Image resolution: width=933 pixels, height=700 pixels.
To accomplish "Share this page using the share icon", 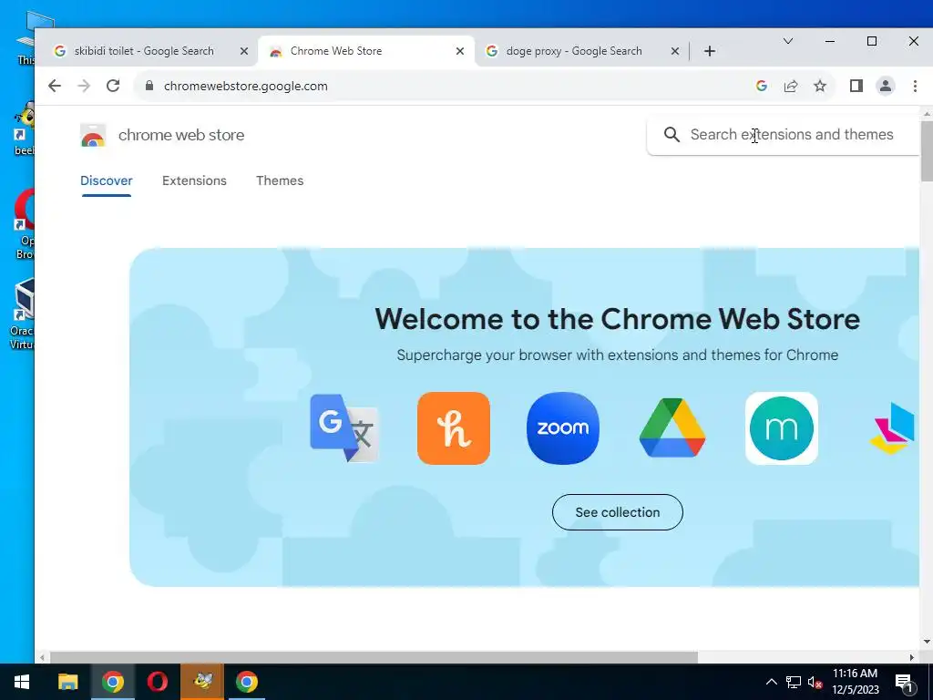I will [x=791, y=86].
